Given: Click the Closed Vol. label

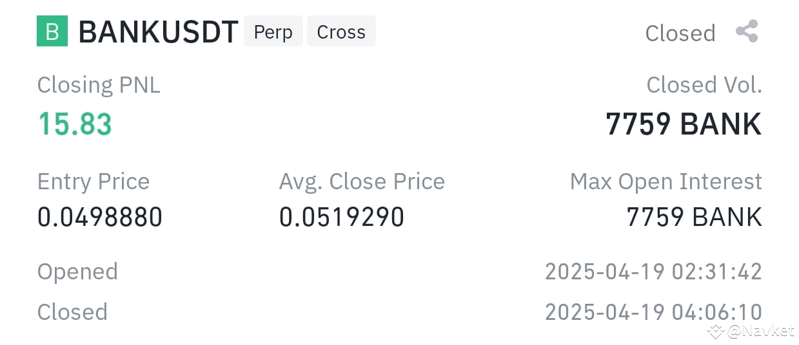Looking at the screenshot, I should [x=704, y=85].
